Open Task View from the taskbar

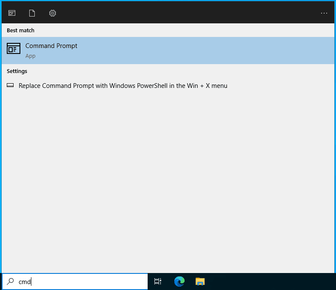coord(158,281)
